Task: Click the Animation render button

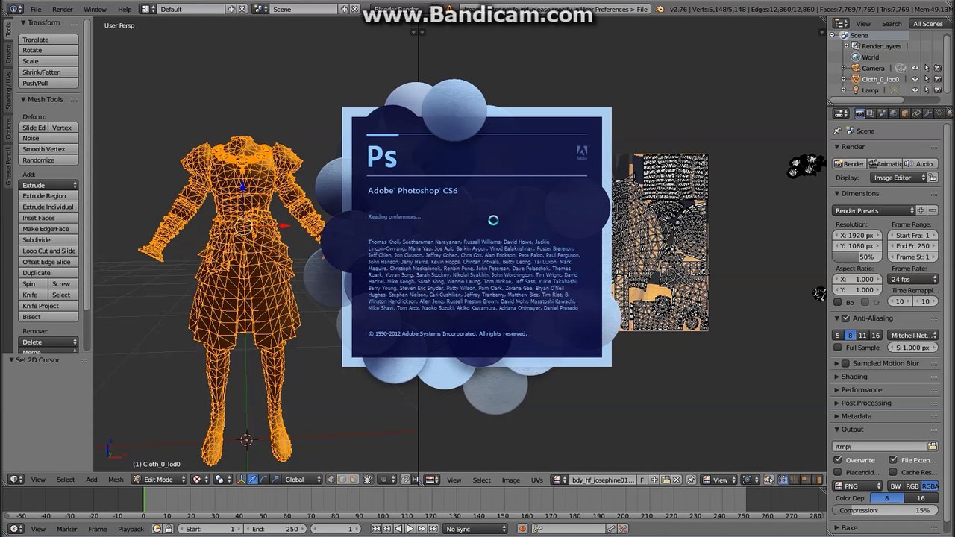Action: point(886,164)
